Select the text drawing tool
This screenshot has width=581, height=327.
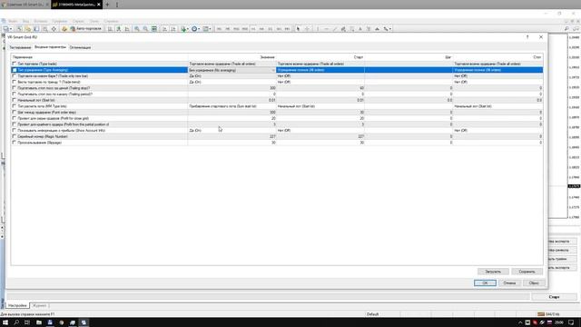point(359,29)
